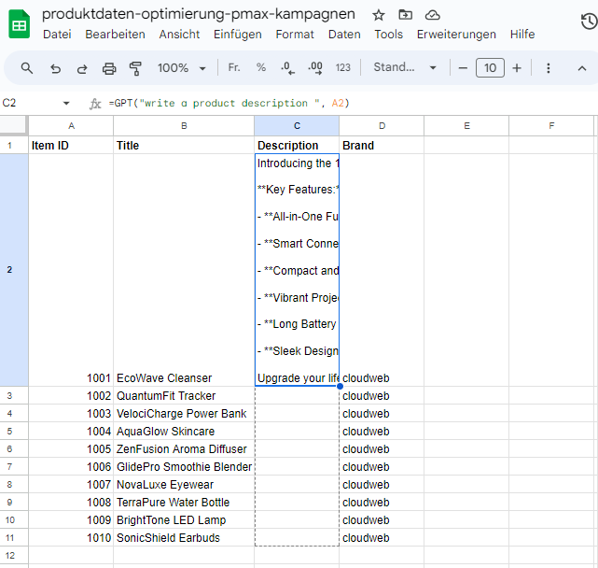Expand the font dropdown showing Stand...
Screen dimensions: 598x568
pos(405,68)
